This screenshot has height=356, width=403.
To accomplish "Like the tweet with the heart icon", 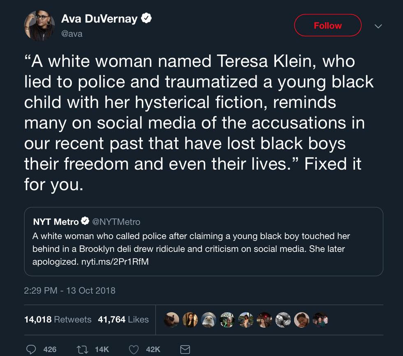I will click(x=134, y=349).
